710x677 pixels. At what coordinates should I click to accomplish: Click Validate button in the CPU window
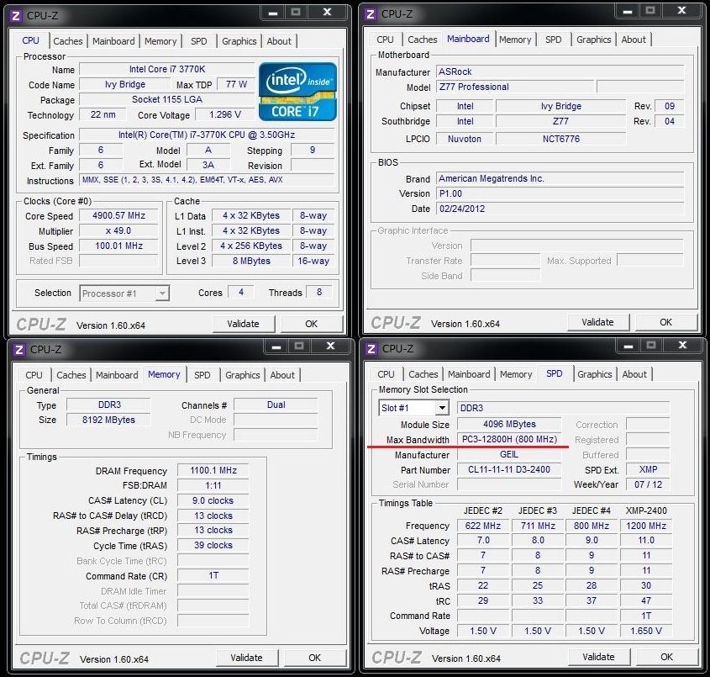[x=244, y=324]
